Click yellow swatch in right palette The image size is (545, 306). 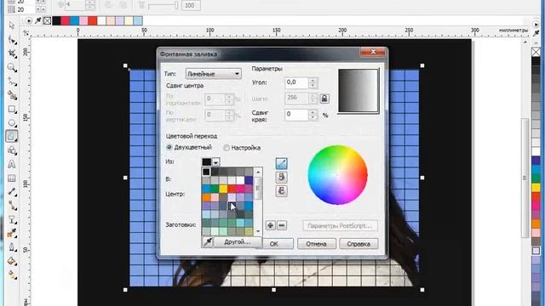pyautogui.click(x=536, y=188)
